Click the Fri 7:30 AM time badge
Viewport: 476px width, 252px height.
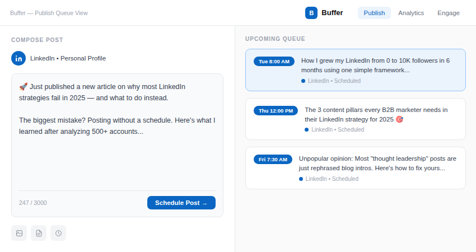point(273,160)
